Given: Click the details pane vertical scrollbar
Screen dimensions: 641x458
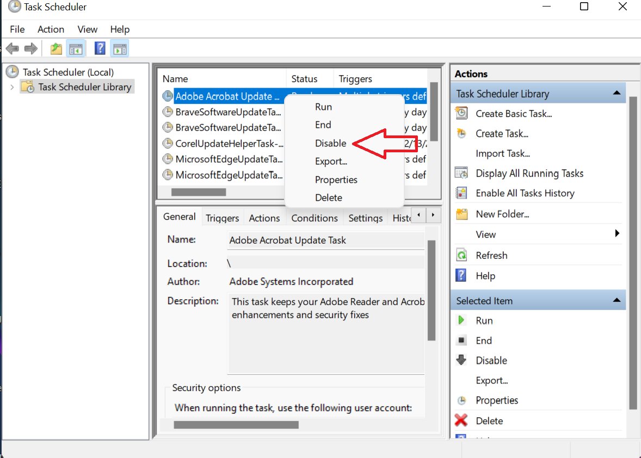Looking at the screenshot, I should (432, 290).
